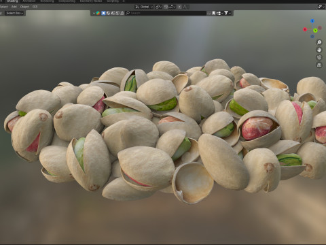Open the Select menu
Viewport: 326px width, 245px height.
[3, 7]
